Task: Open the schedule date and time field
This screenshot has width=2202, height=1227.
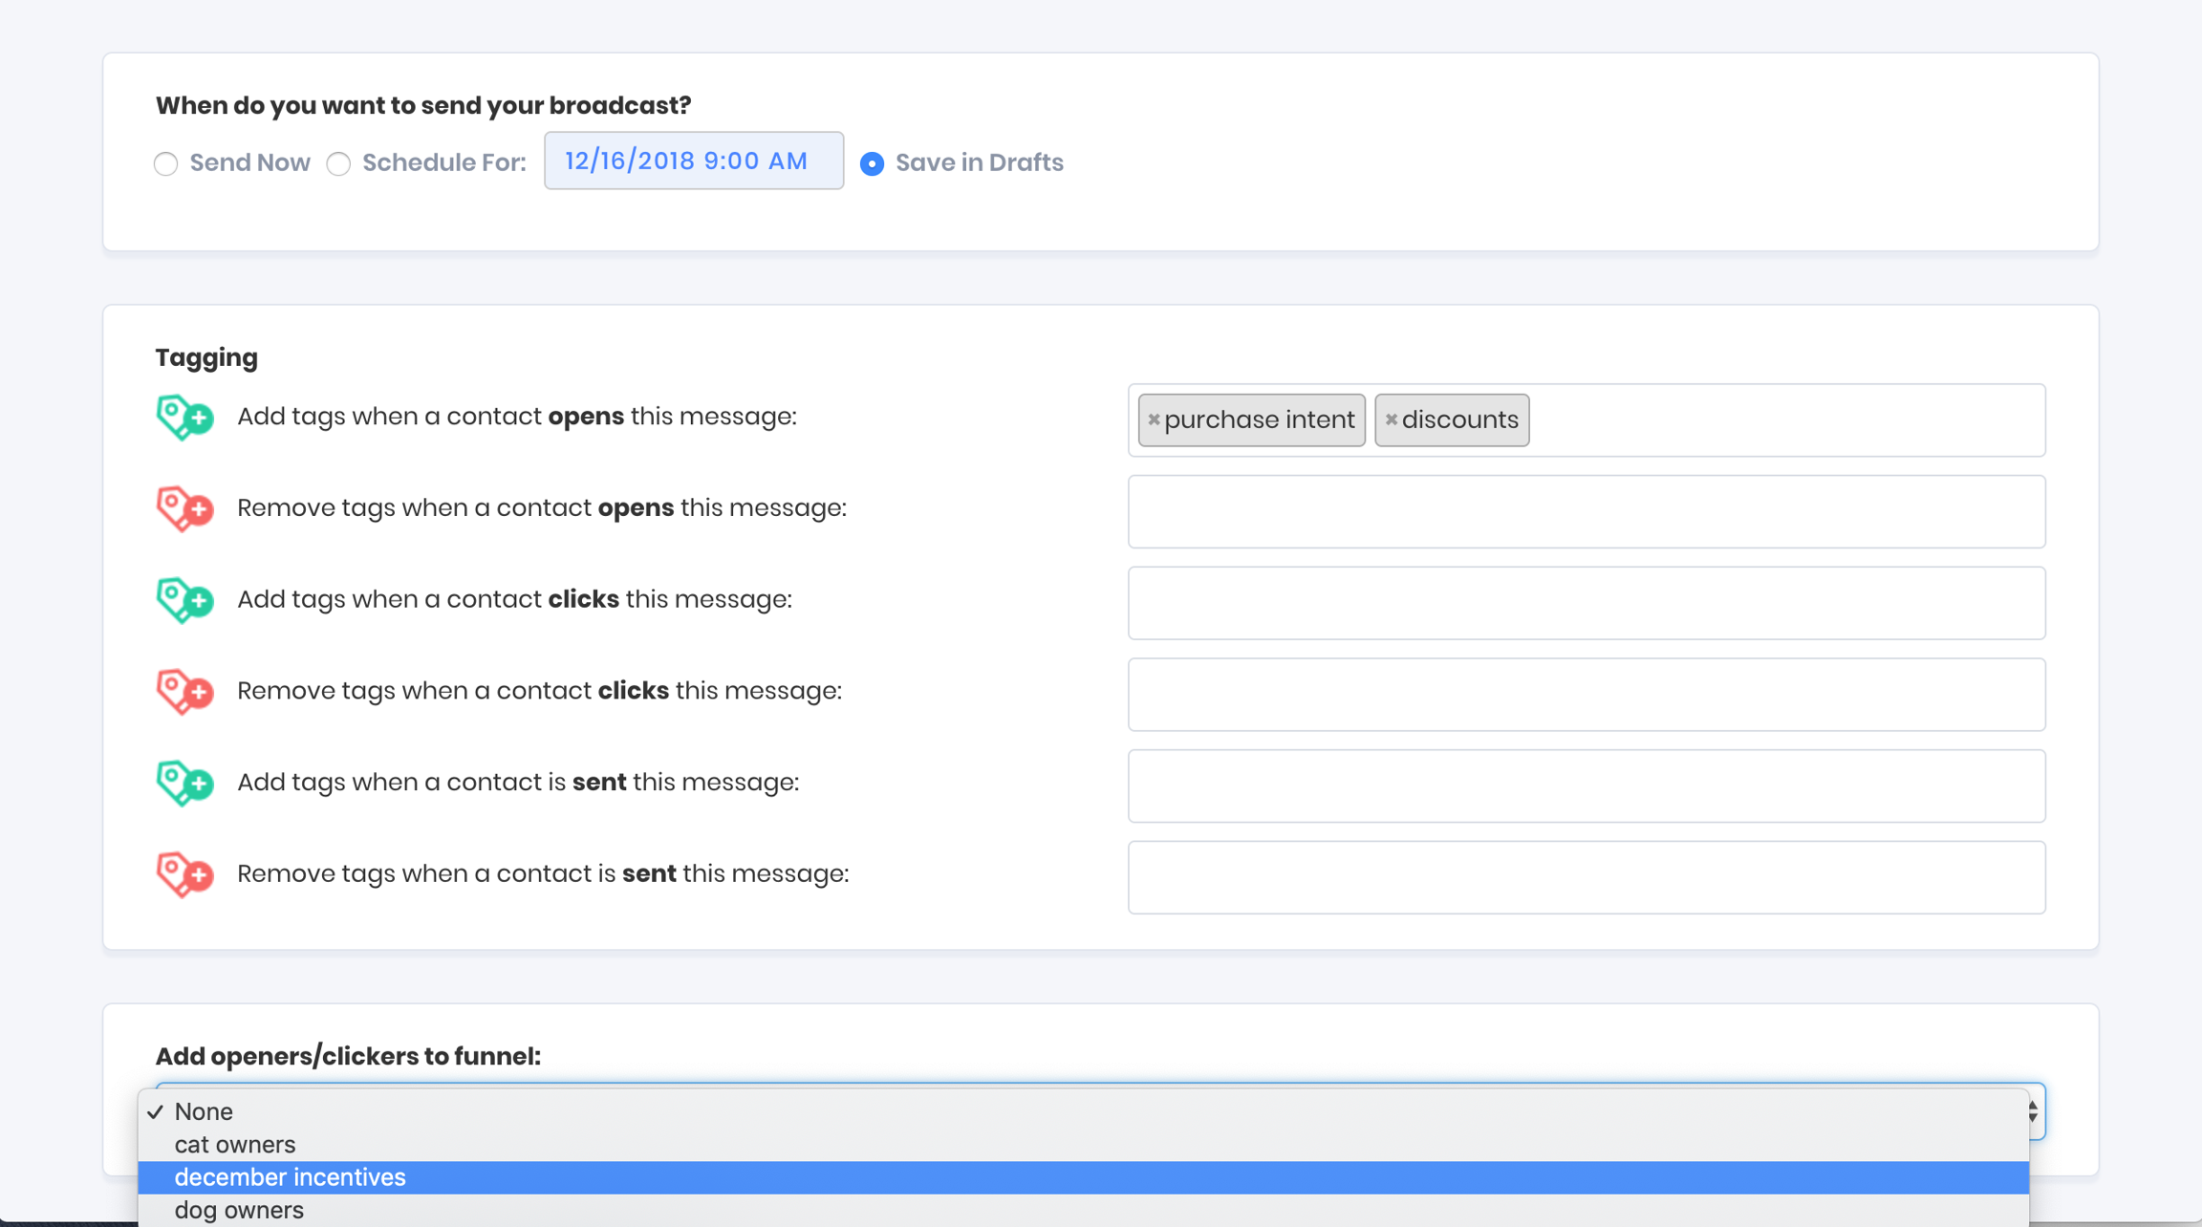Action: pos(693,161)
